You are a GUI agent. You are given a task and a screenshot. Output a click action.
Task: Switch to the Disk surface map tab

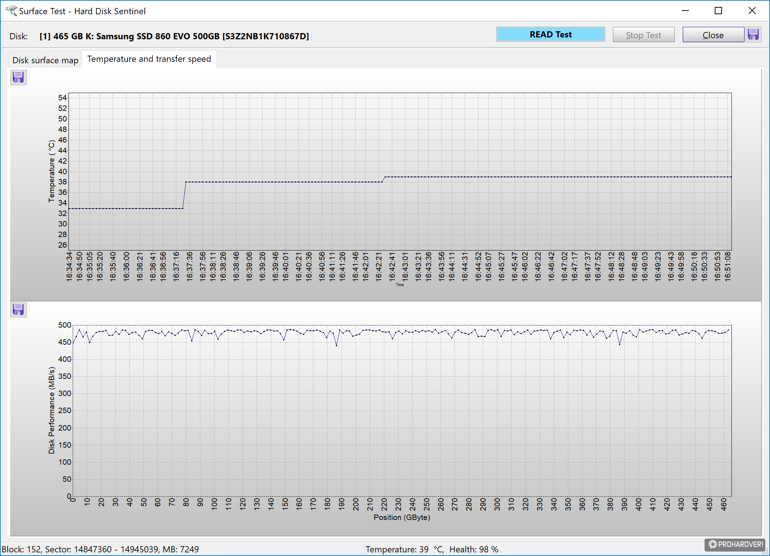(45, 60)
